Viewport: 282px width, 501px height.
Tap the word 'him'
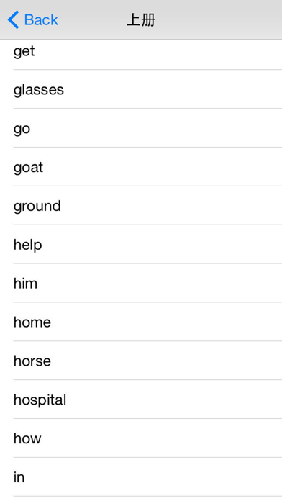141,283
